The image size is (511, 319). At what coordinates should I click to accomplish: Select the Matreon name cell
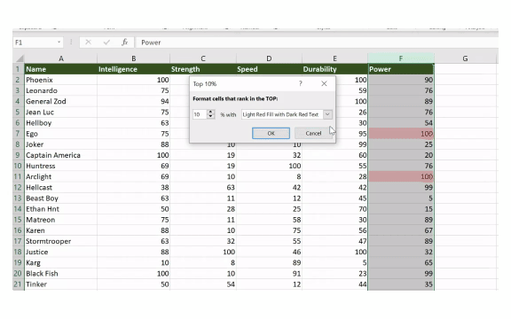[61, 220]
